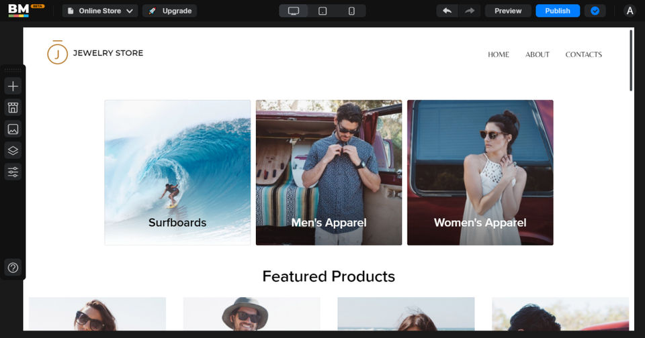Click the Publish button
The width and height of the screenshot is (645, 338).
pyautogui.click(x=557, y=11)
